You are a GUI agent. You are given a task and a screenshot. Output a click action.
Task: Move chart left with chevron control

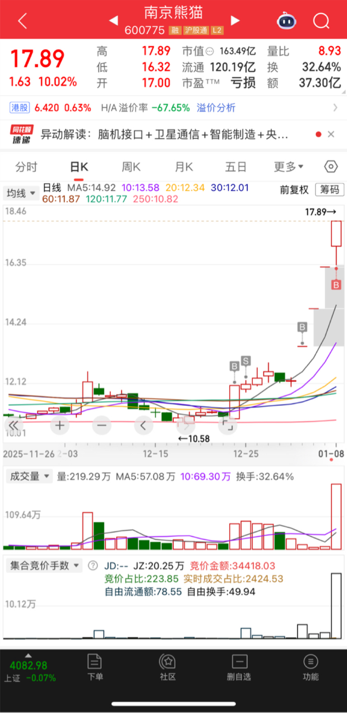(143, 425)
